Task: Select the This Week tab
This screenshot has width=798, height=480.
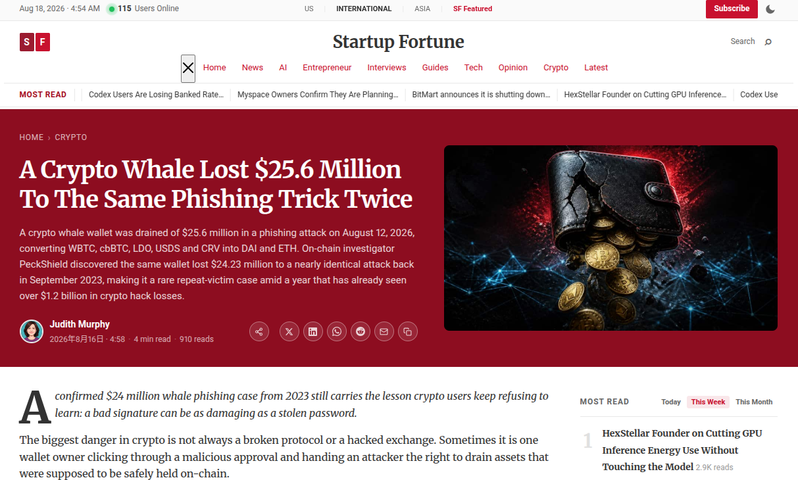Action: pos(708,402)
